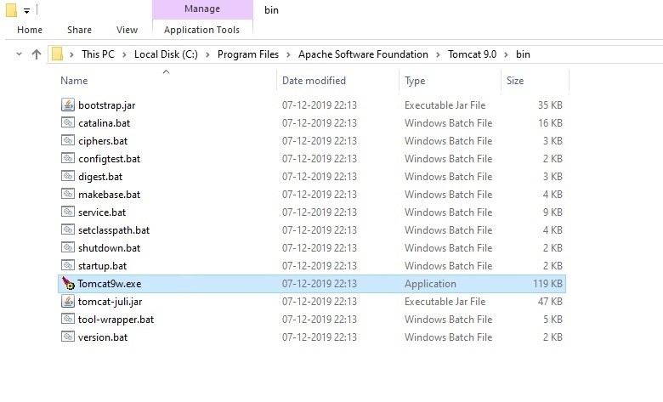This screenshot has width=663, height=402.
Task: Select the catalina.bat file name
Action: click(x=104, y=123)
